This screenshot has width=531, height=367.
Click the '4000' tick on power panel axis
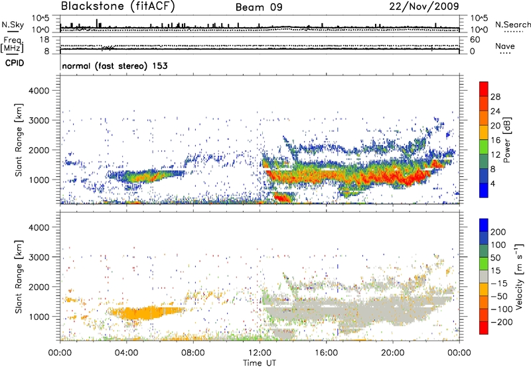coord(39,91)
